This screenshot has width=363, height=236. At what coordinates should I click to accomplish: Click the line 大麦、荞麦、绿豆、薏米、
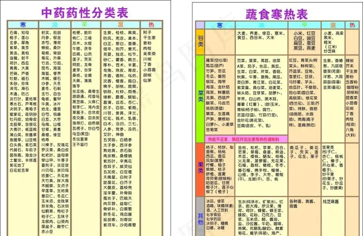(260, 33)
